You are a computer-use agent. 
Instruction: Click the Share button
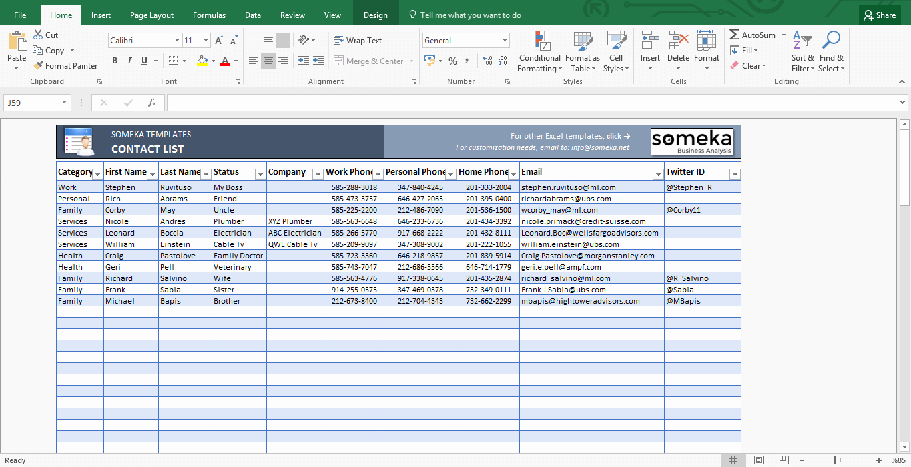879,15
